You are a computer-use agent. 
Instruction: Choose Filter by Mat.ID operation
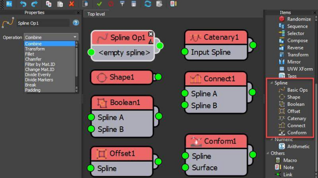(x=49, y=64)
